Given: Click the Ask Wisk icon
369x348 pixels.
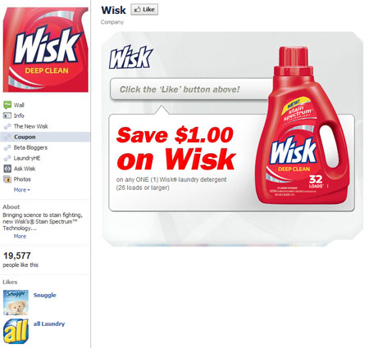Looking at the screenshot, I should pyautogui.click(x=7, y=169).
